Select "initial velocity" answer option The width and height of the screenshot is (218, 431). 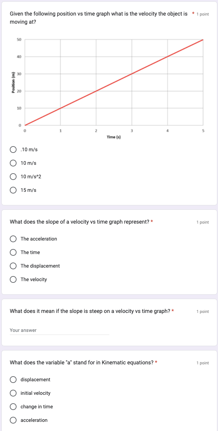coord(13,393)
